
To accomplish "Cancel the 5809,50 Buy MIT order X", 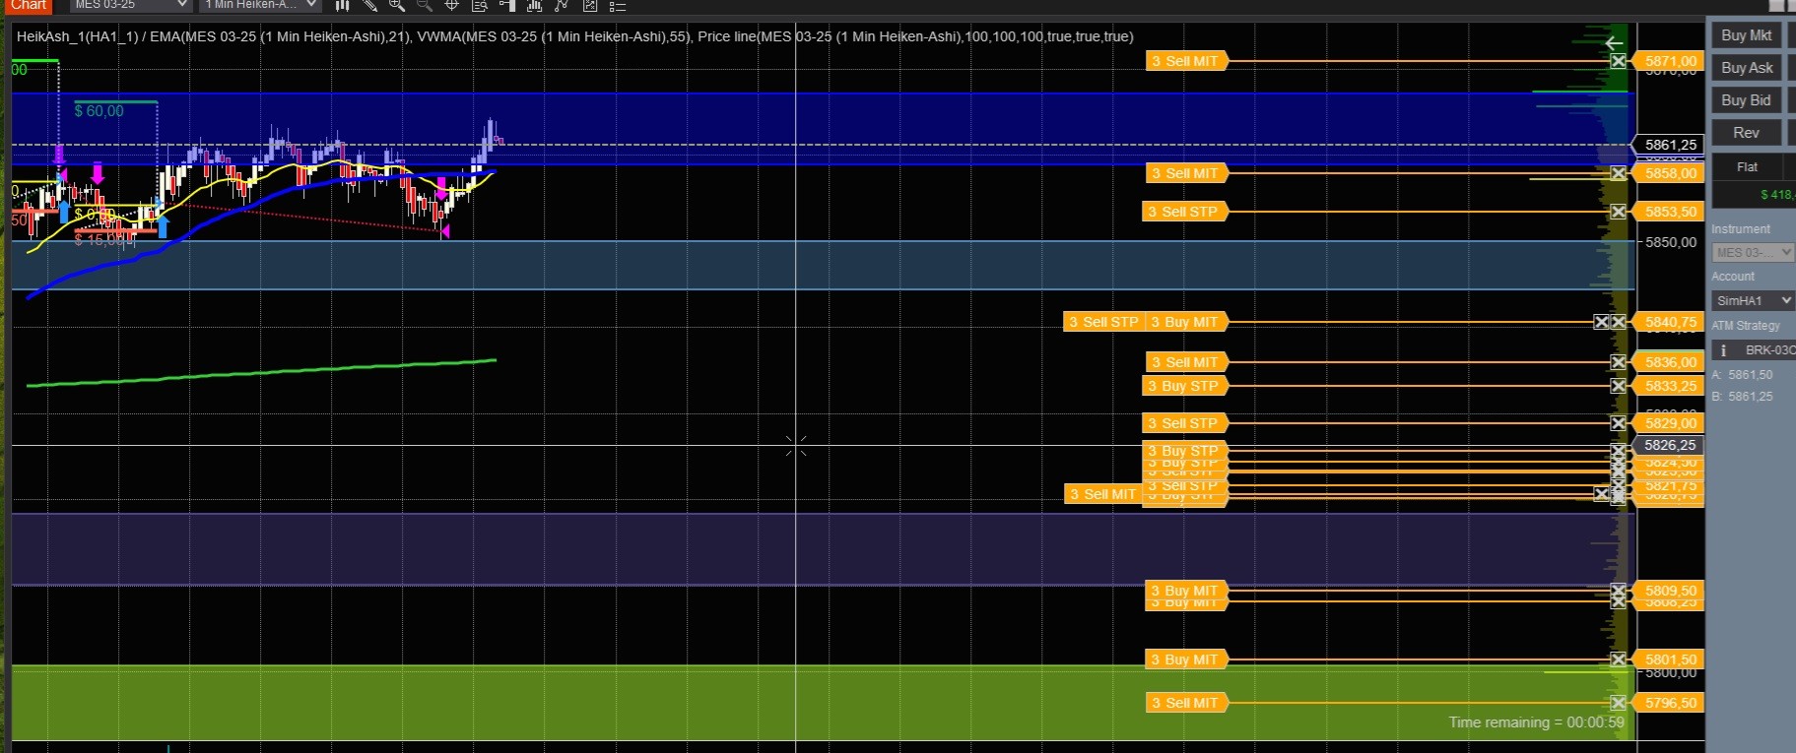I will click(x=1618, y=591).
